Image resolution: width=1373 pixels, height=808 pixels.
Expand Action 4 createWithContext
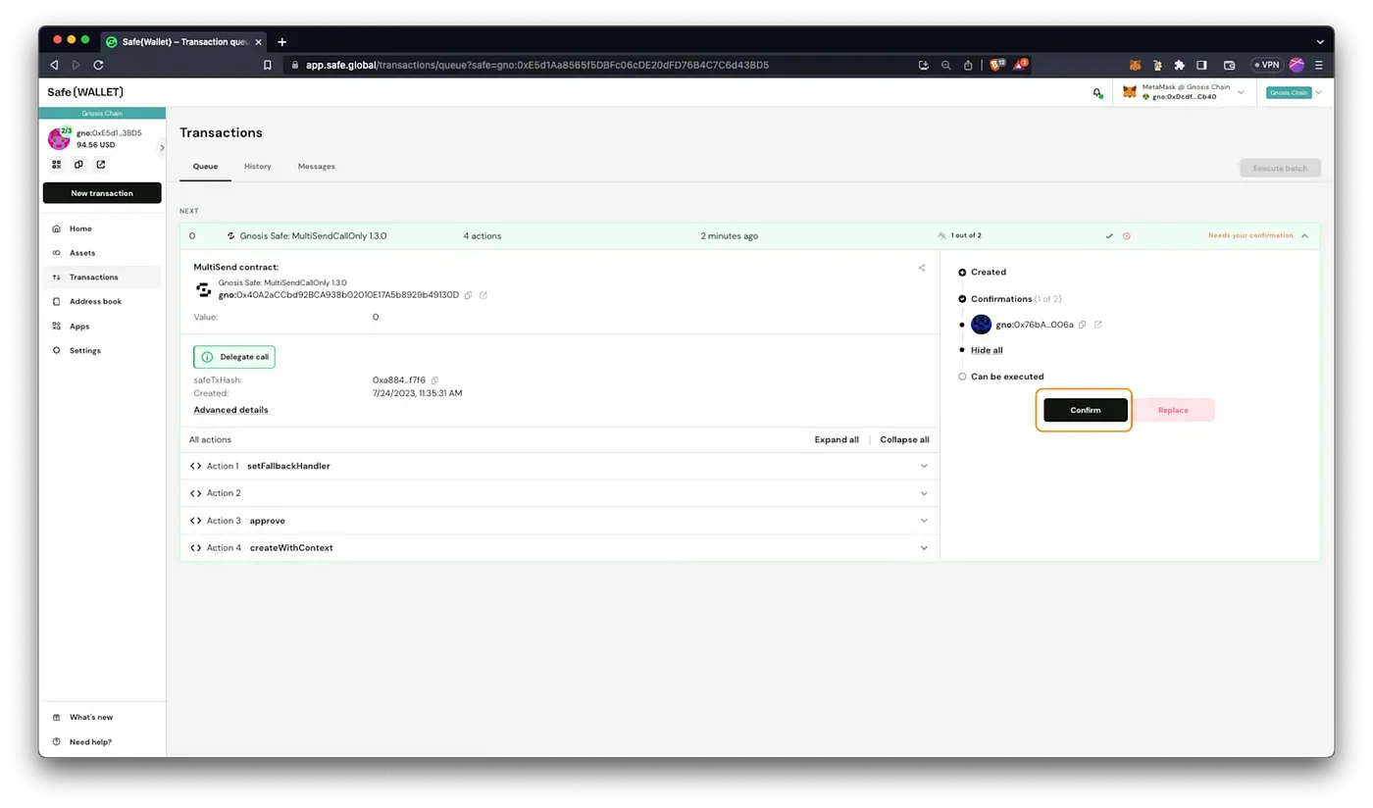559,548
